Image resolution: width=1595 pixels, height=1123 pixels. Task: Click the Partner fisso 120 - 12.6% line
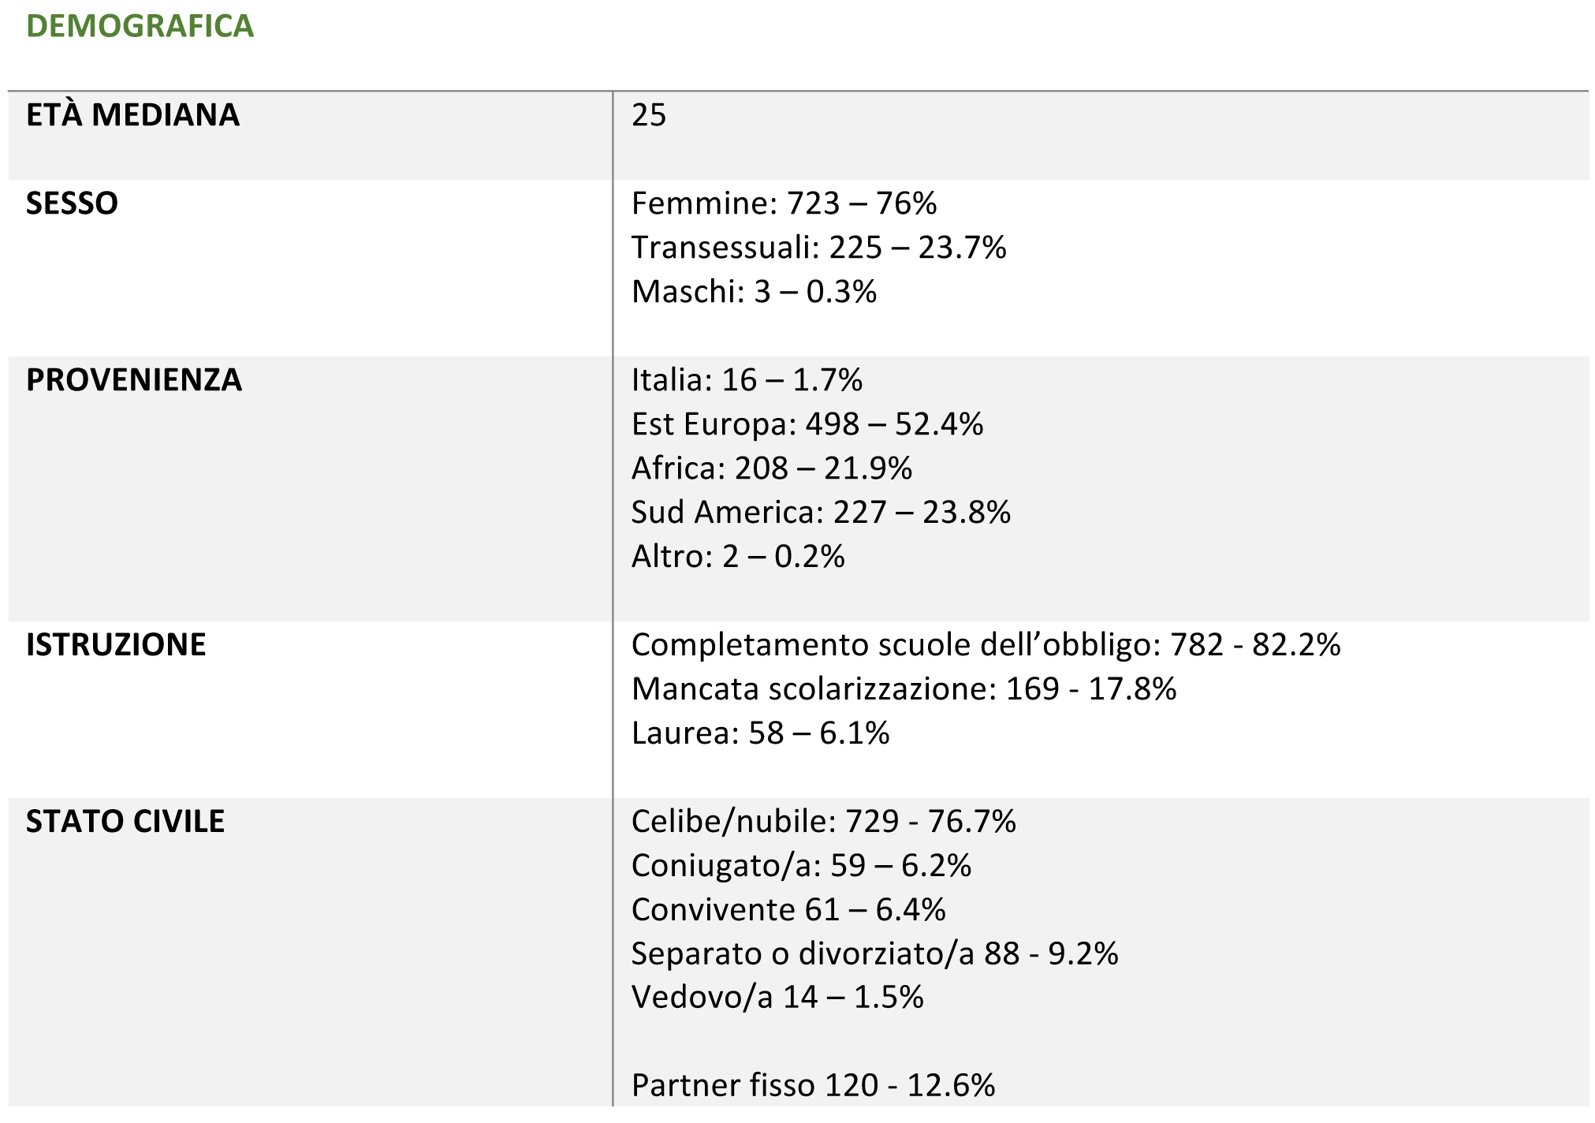pos(813,1085)
